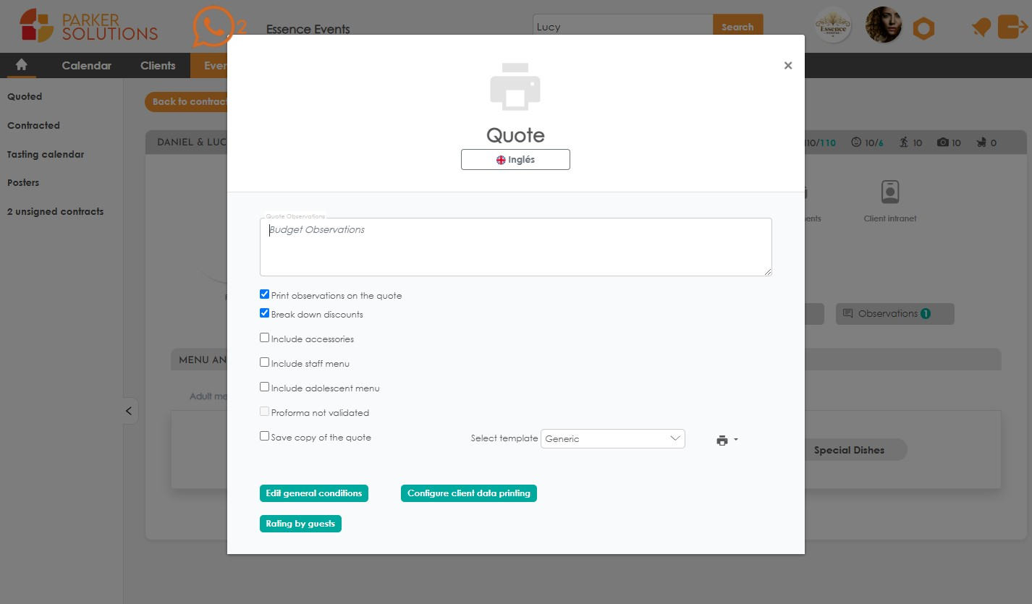Click the Edit general conditions button
1032x604 pixels.
click(x=313, y=493)
